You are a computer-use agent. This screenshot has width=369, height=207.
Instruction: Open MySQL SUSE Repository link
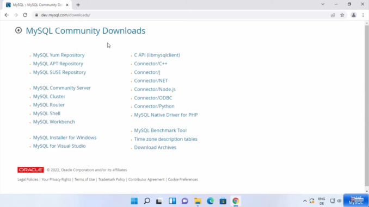[x=59, y=72]
